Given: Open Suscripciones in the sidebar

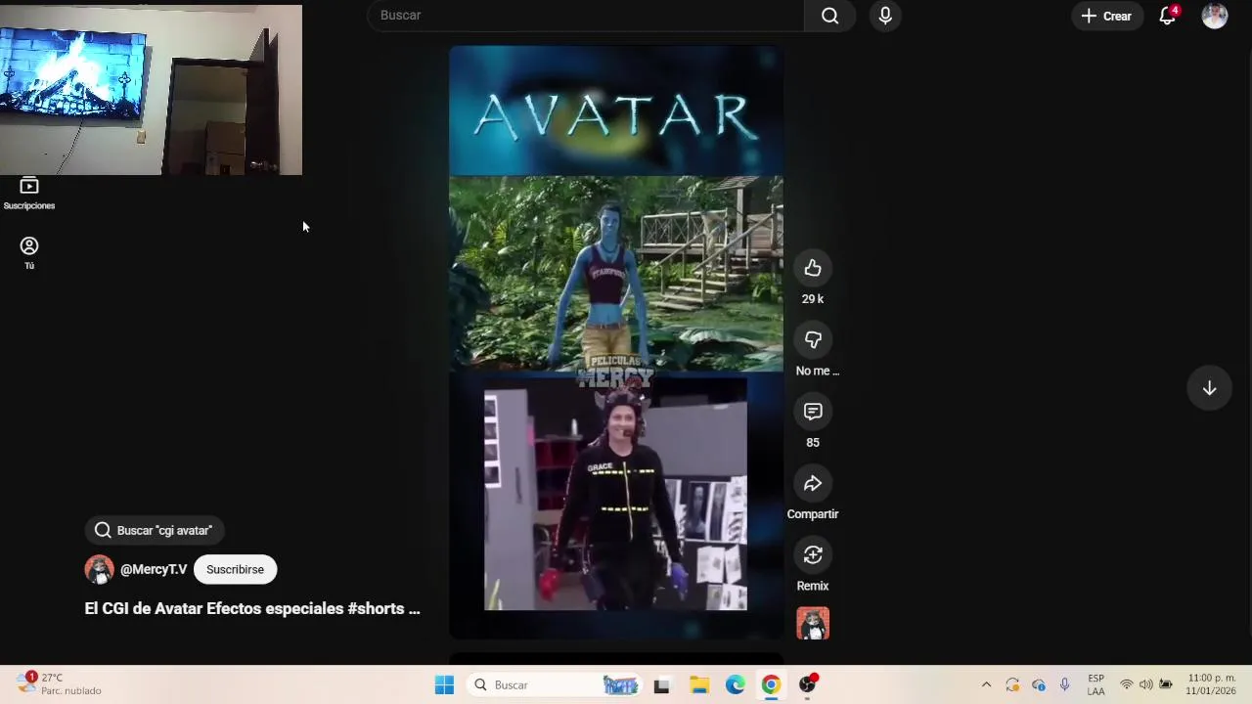Looking at the screenshot, I should (x=29, y=194).
